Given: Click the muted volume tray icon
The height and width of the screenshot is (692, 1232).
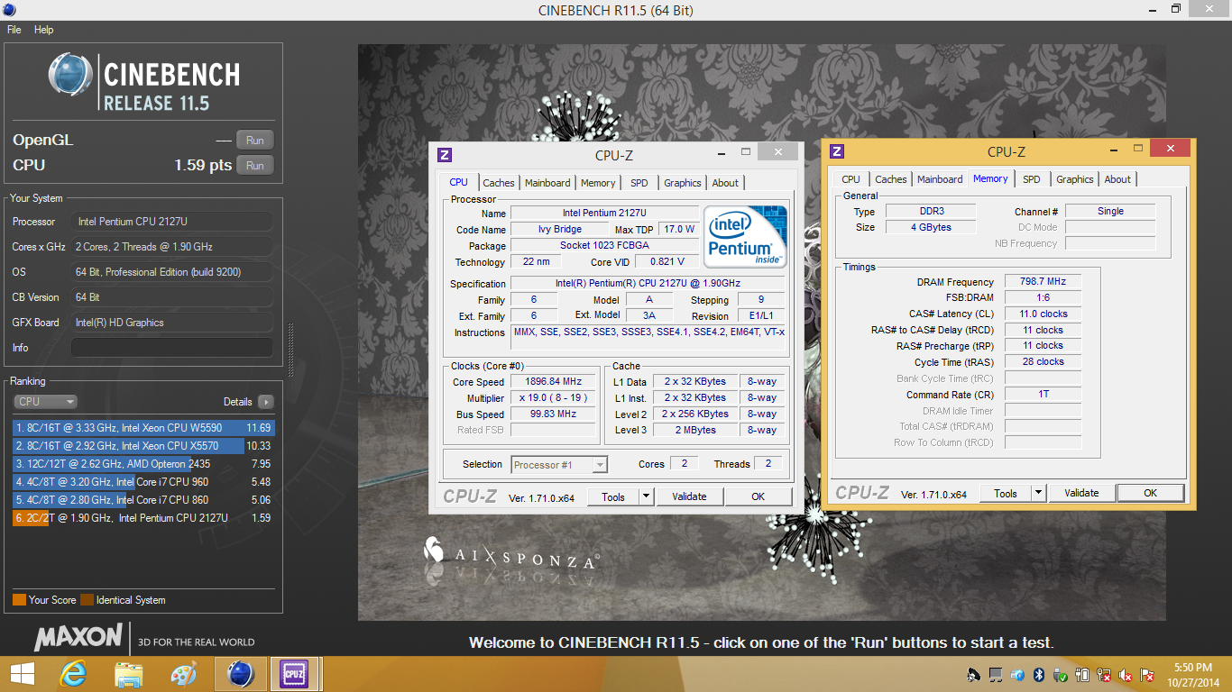Looking at the screenshot, I should [x=1126, y=675].
